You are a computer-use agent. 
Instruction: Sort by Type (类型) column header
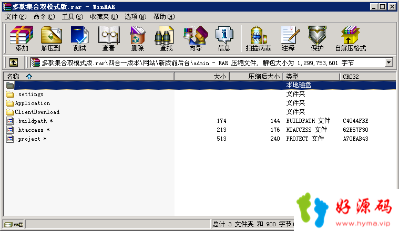pyautogui.click(x=311, y=77)
